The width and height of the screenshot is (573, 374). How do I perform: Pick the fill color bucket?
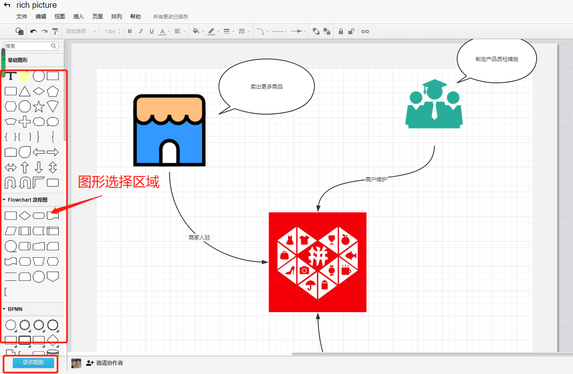pos(196,31)
